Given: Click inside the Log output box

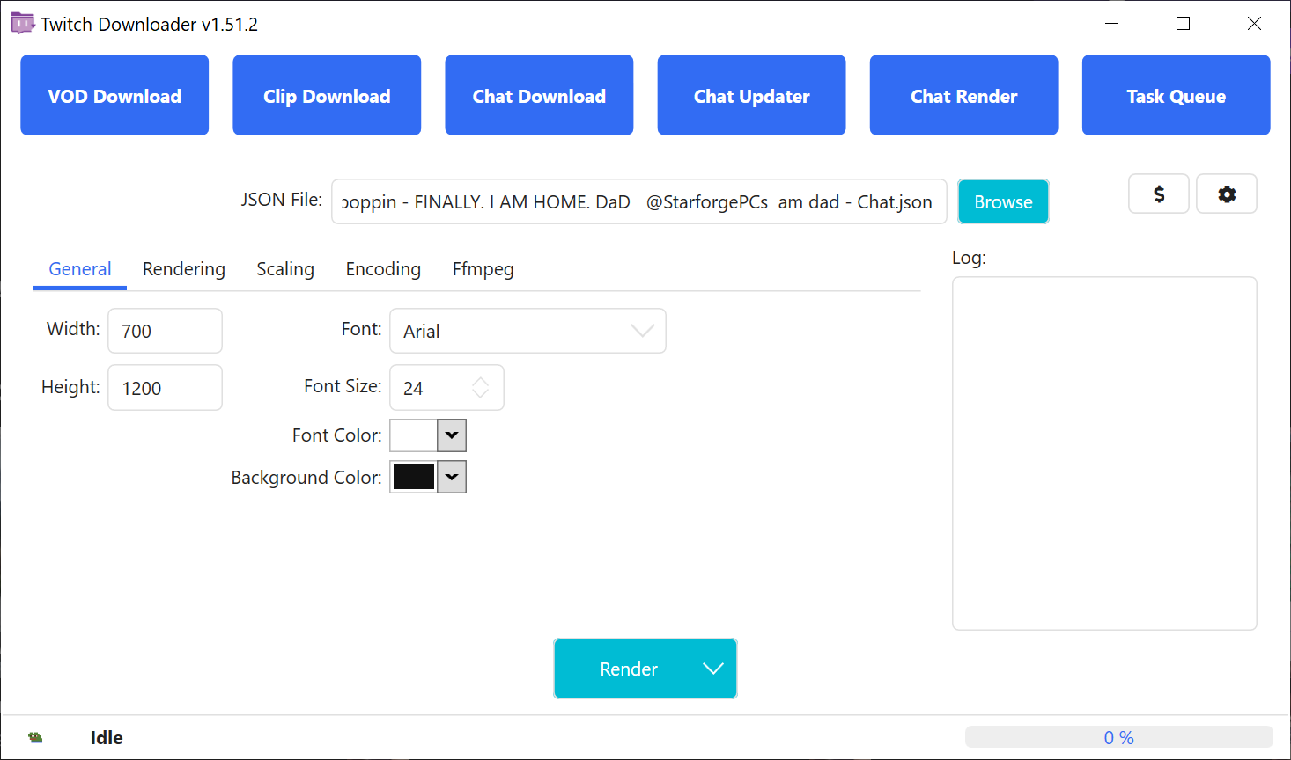Looking at the screenshot, I should 1104,453.
